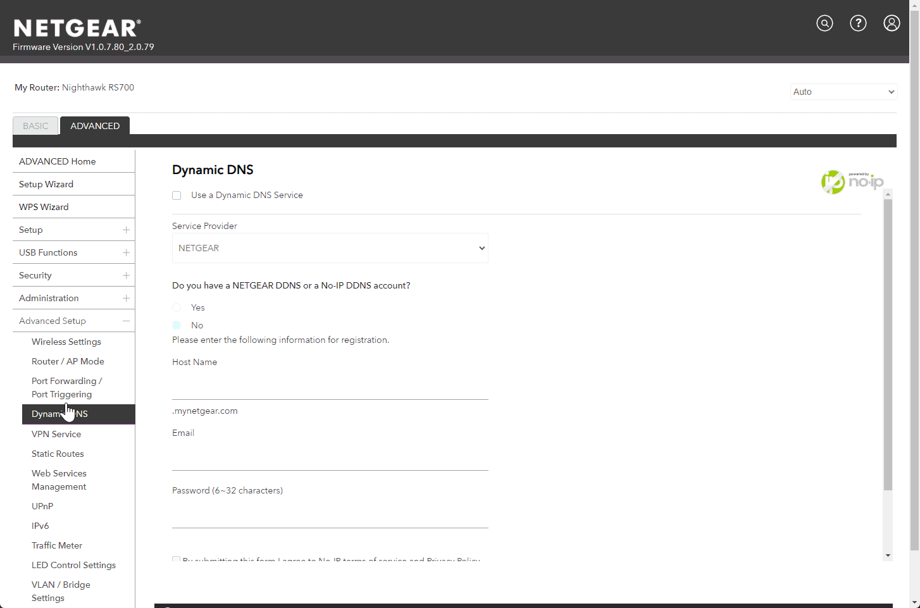
Task: Switch to the BASIC tab
Action: point(35,126)
